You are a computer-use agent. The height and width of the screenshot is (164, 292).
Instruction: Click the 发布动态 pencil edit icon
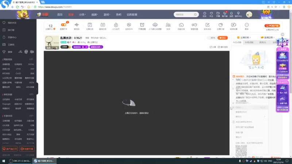coord(207,25)
